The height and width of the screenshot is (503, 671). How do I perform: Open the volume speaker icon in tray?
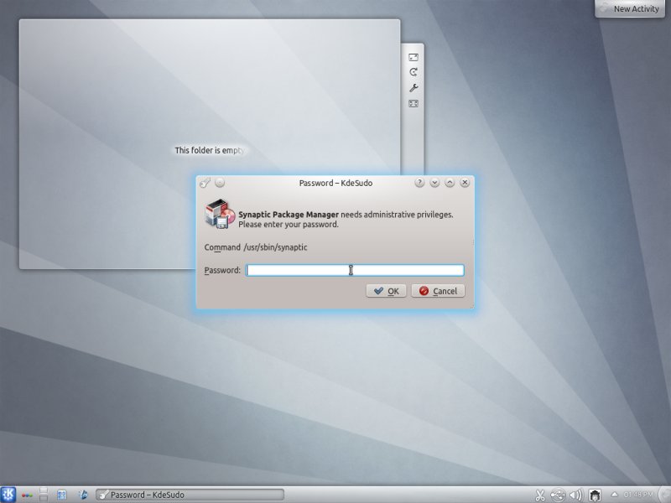point(576,495)
